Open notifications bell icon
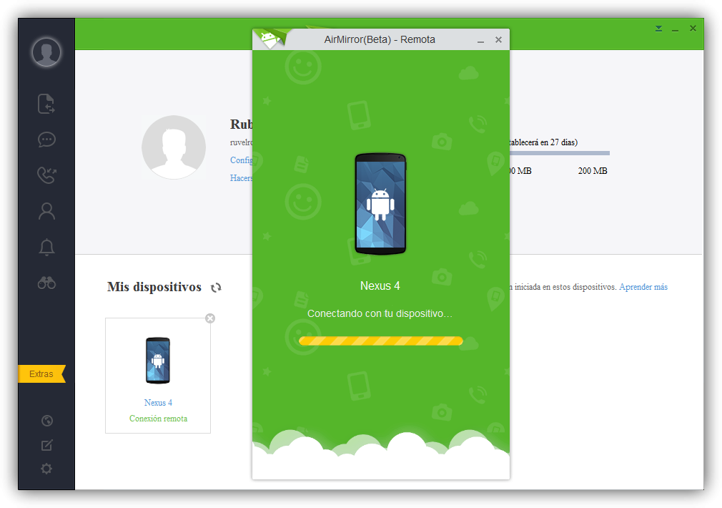 [46, 247]
